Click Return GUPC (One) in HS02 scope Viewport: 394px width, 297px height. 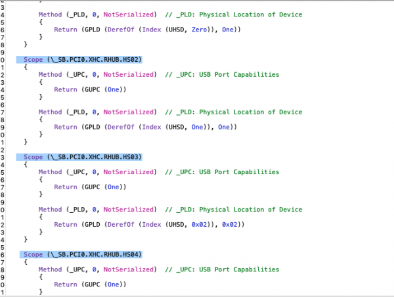point(90,89)
